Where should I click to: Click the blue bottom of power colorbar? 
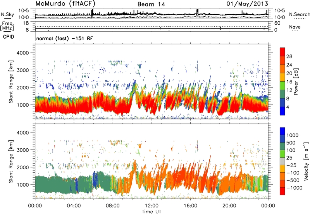282,111
